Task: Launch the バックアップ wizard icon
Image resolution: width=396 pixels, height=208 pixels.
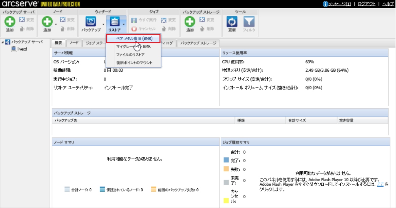Action: [91, 21]
